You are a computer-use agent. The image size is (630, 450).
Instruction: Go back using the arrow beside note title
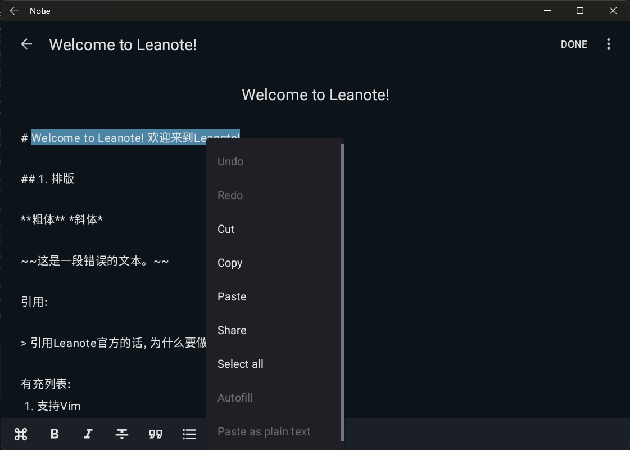pos(26,44)
